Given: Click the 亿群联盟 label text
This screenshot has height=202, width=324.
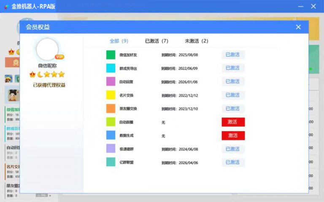Looking at the screenshot, I should click(127, 162).
